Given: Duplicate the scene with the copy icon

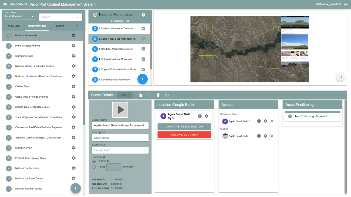Looking at the screenshot, I should click(140, 95).
